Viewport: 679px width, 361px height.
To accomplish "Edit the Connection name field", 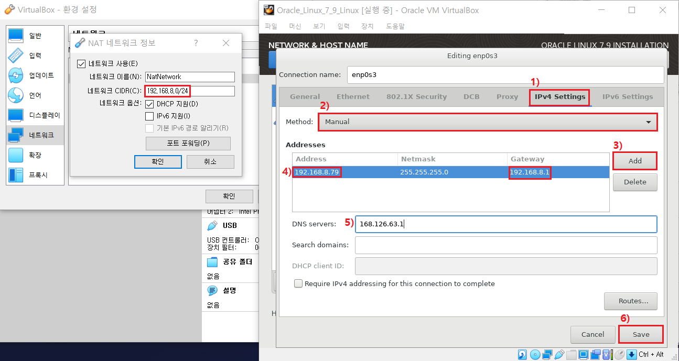I will tap(505, 74).
